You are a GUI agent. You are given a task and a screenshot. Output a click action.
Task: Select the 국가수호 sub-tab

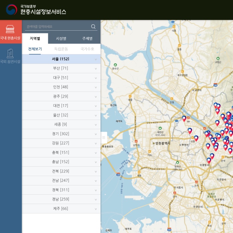pyautogui.click(x=87, y=49)
